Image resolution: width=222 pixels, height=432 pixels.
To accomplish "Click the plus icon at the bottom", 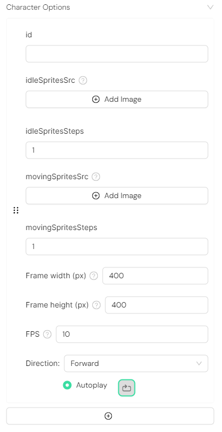I will 108,416.
